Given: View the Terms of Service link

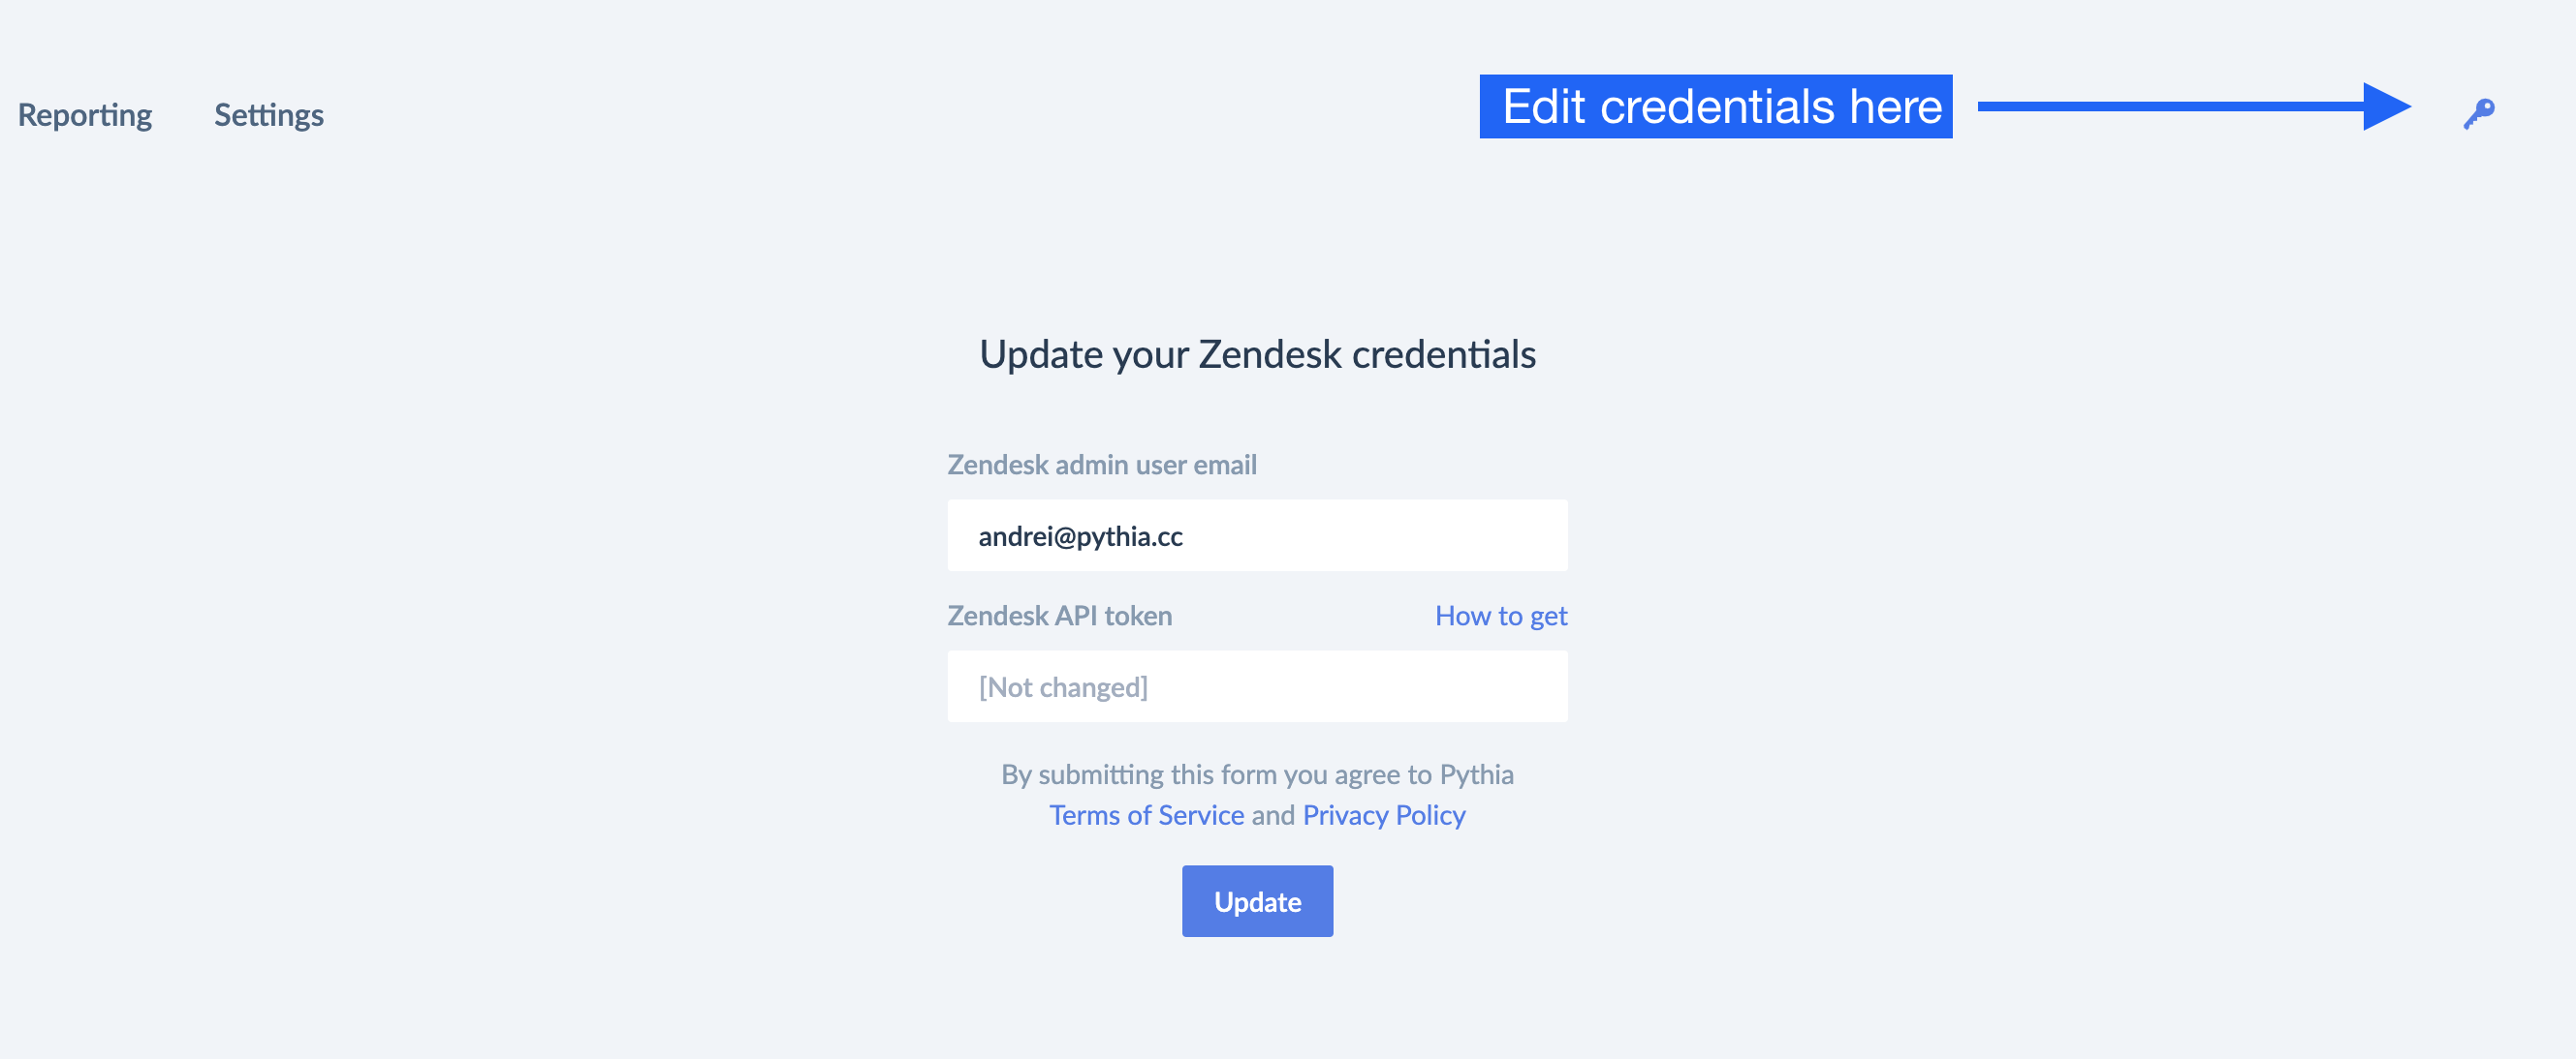Looking at the screenshot, I should pos(1146,815).
